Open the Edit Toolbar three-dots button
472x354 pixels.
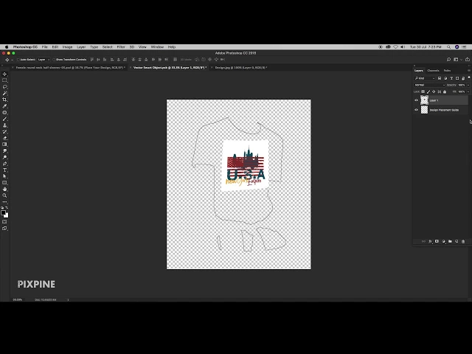4,202
